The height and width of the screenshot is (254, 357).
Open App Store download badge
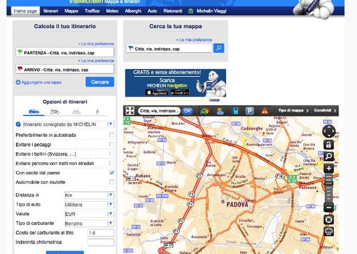click(157, 92)
